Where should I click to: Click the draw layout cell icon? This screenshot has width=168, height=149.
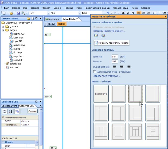(x=103, y=36)
